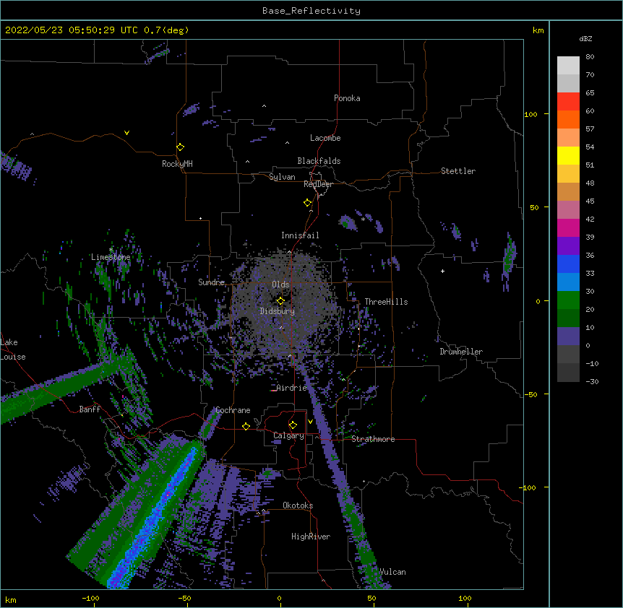The image size is (623, 608).
Task: Click the blue 36 dBZ legend swatch
Action: click(x=568, y=264)
